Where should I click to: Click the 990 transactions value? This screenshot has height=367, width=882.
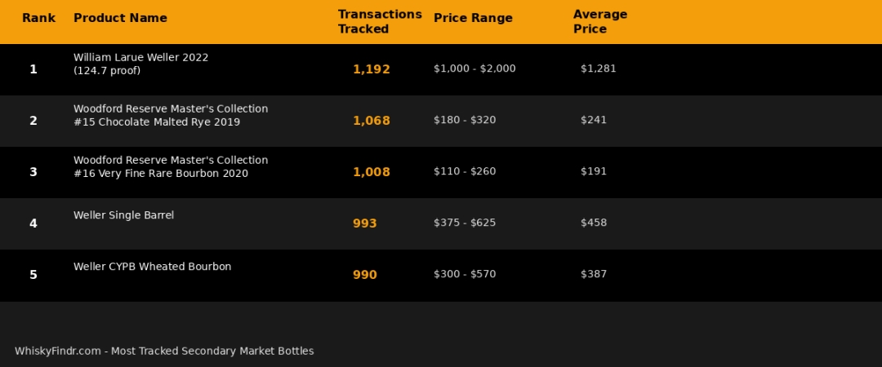point(364,275)
